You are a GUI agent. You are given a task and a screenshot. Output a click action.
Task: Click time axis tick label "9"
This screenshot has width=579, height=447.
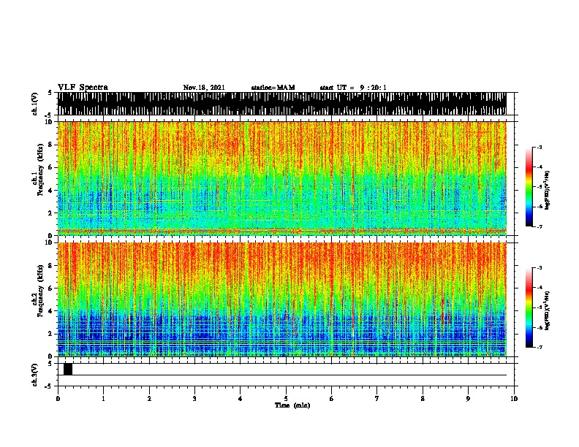[468, 399]
